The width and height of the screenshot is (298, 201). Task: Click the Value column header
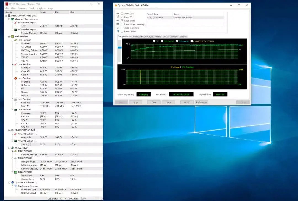tap(46, 12)
